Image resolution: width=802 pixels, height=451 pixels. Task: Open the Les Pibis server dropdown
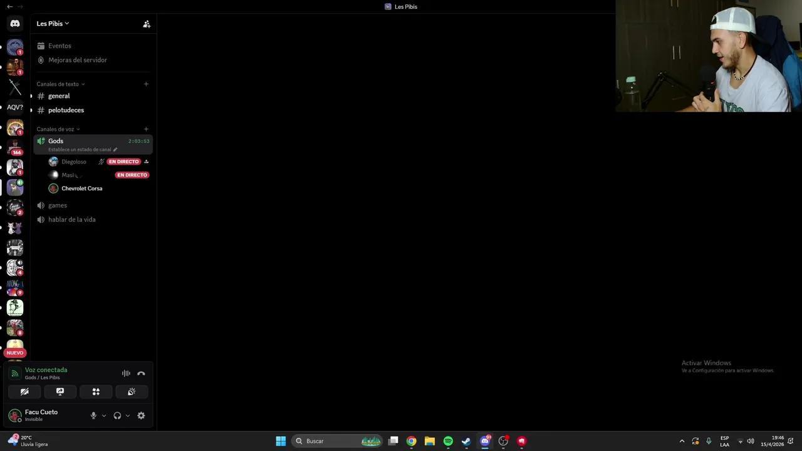click(x=53, y=24)
